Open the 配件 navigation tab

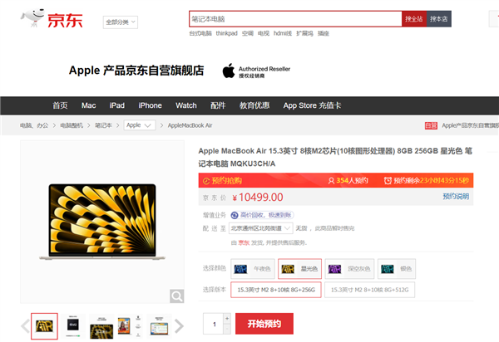[218, 105]
